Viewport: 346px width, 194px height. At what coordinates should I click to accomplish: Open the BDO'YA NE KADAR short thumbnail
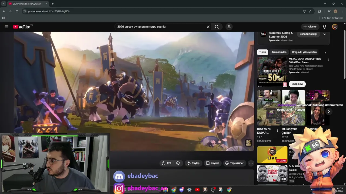tap(269, 108)
